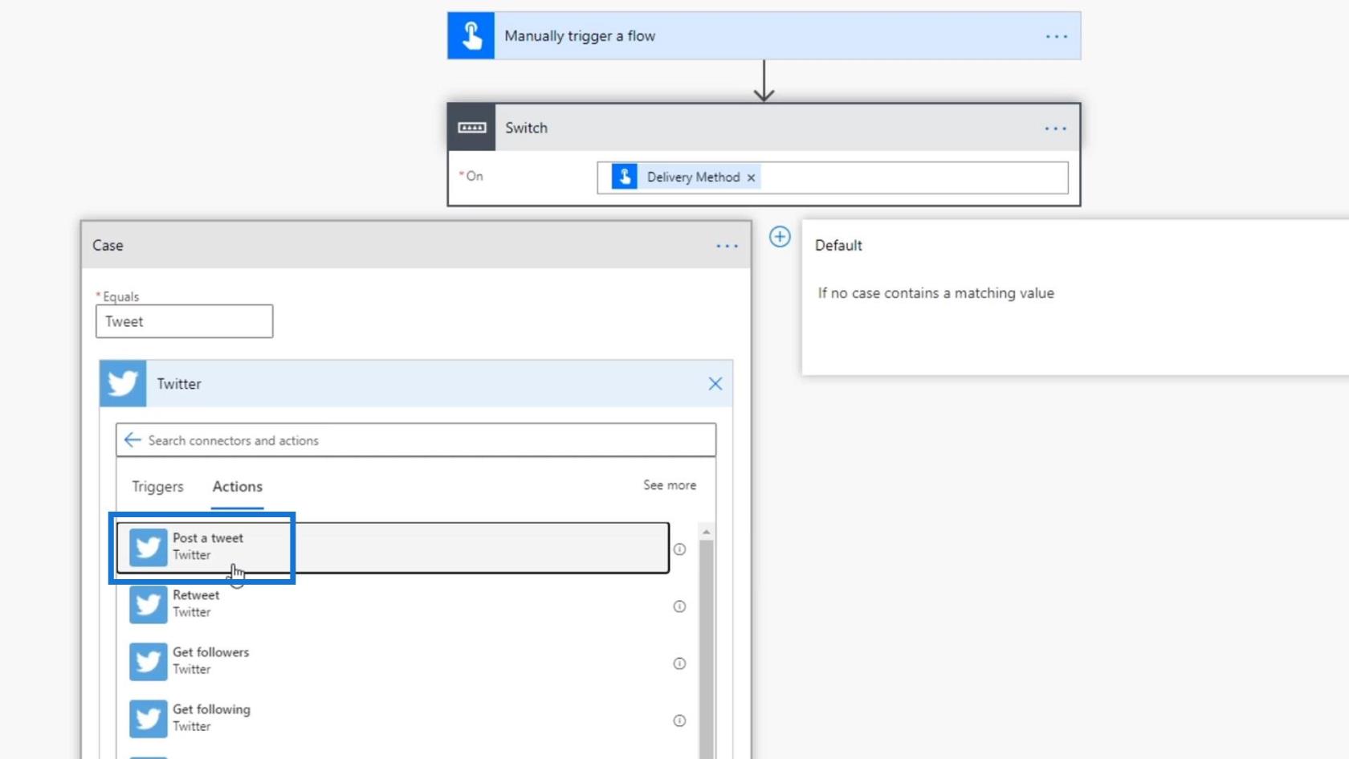This screenshot has height=759, width=1349.
Task: Choose the Post a tweet action
Action: pos(393,548)
